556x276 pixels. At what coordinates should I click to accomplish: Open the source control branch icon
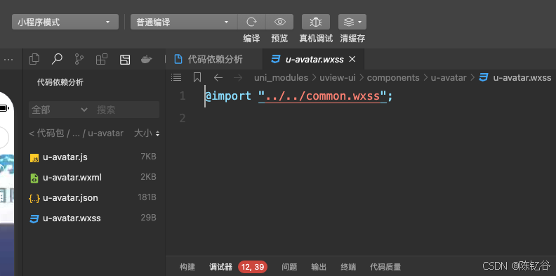click(x=79, y=59)
